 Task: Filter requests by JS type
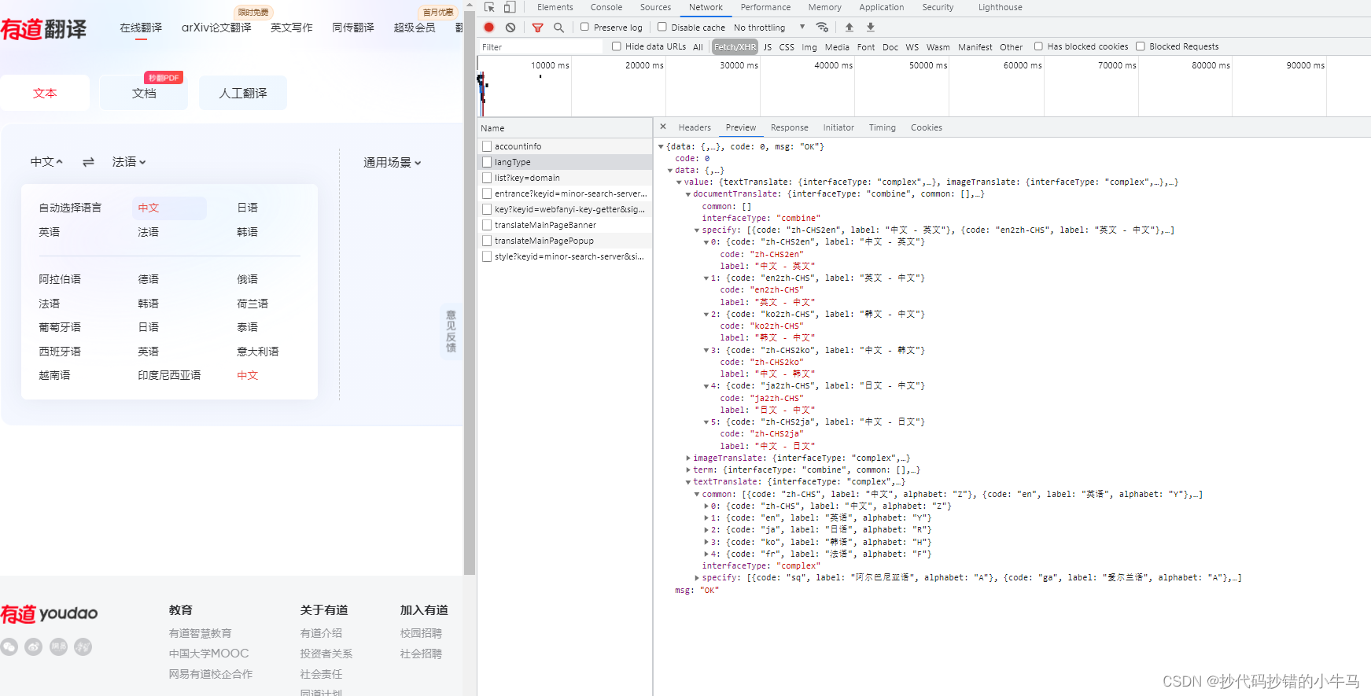click(x=768, y=47)
